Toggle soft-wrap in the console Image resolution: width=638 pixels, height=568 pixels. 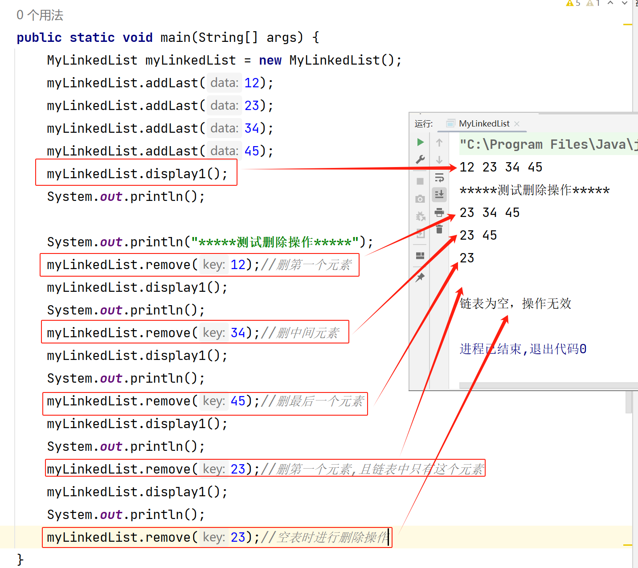click(439, 178)
